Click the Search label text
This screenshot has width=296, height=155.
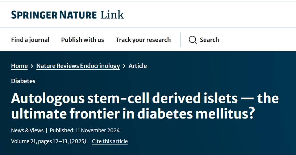tap(209, 40)
